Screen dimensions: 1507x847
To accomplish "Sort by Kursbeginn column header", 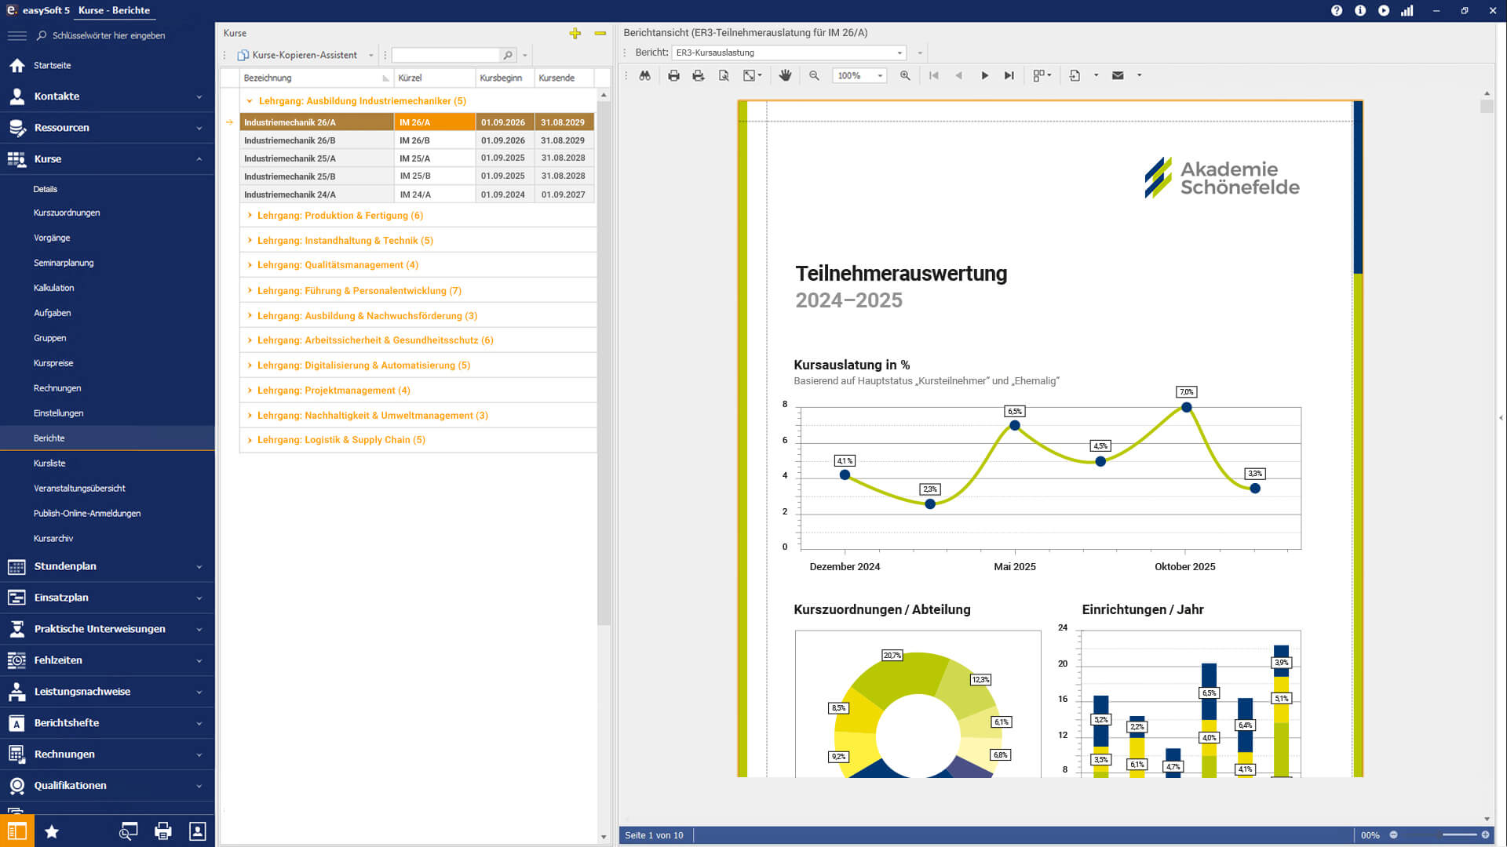I will [x=504, y=78].
